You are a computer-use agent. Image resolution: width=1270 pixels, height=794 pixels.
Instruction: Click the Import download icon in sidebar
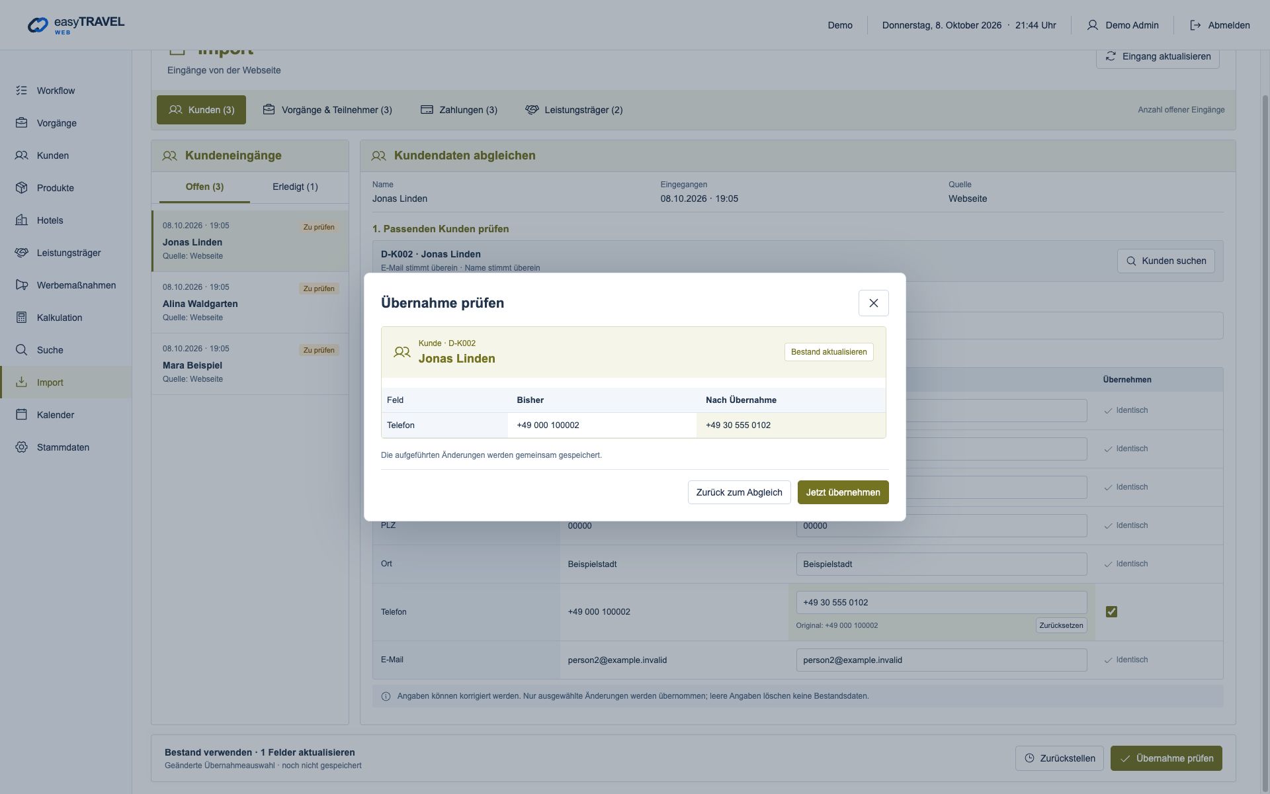click(x=21, y=382)
